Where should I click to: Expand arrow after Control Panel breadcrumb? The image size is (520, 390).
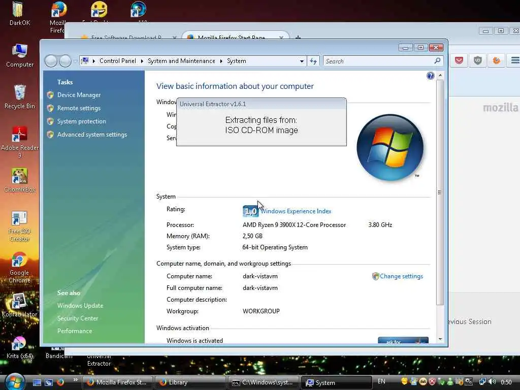point(142,61)
